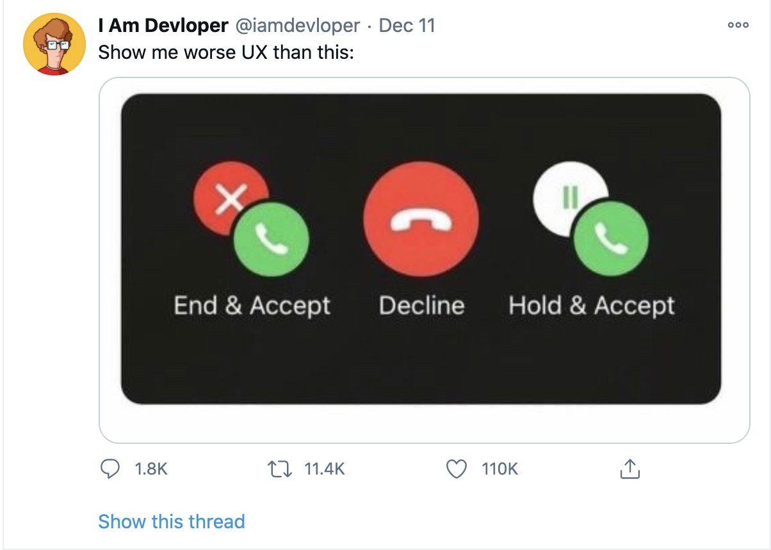Viewport: 771px width, 550px height.
Task: Open the thread via Show this thread
Action: tap(170, 521)
